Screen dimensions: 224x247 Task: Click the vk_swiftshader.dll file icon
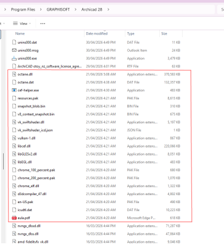click(x=14, y=122)
